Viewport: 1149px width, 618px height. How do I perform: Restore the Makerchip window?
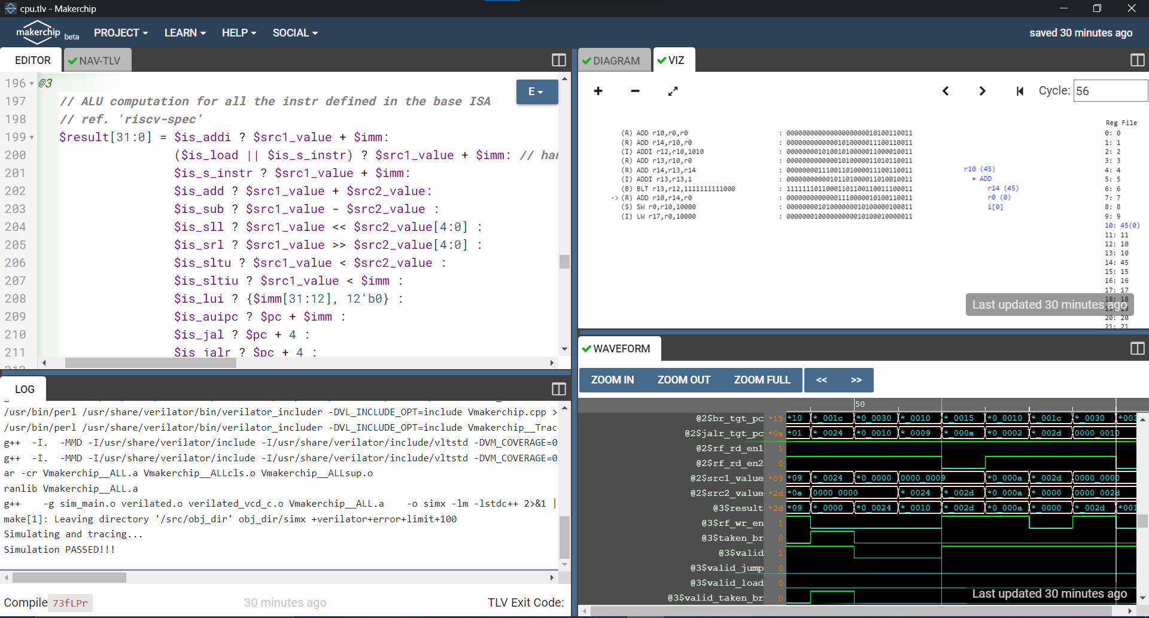1097,8
